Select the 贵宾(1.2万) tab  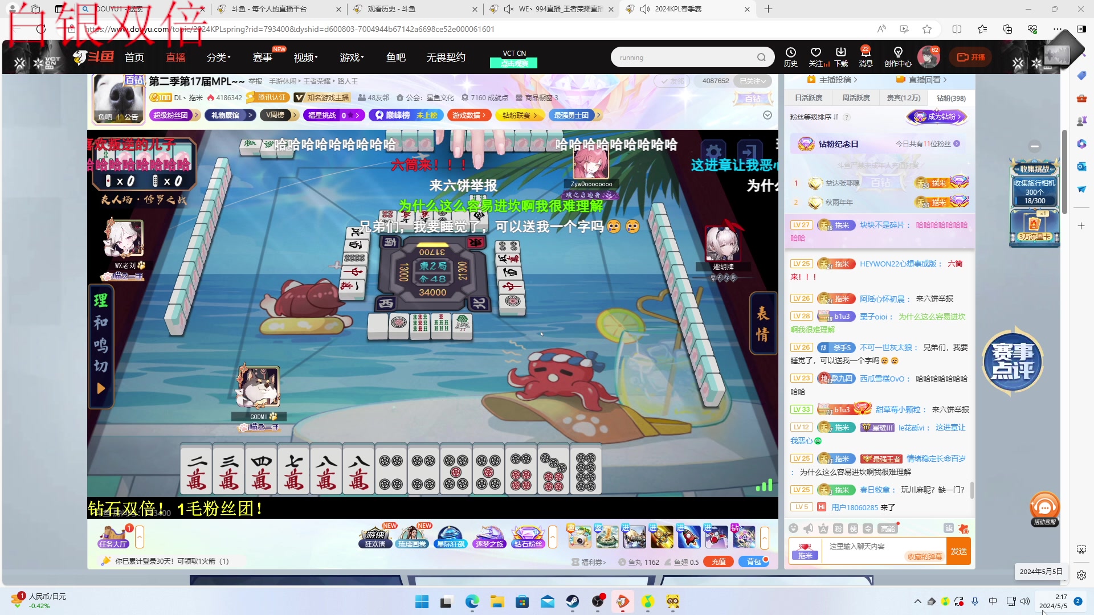pos(903,98)
